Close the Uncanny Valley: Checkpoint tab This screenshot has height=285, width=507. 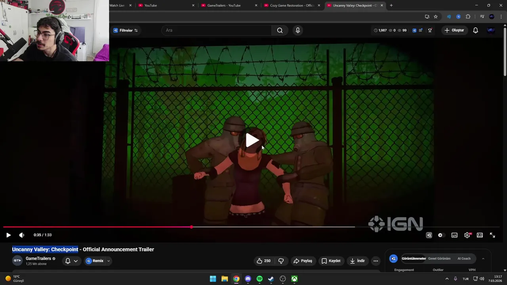[382, 6]
